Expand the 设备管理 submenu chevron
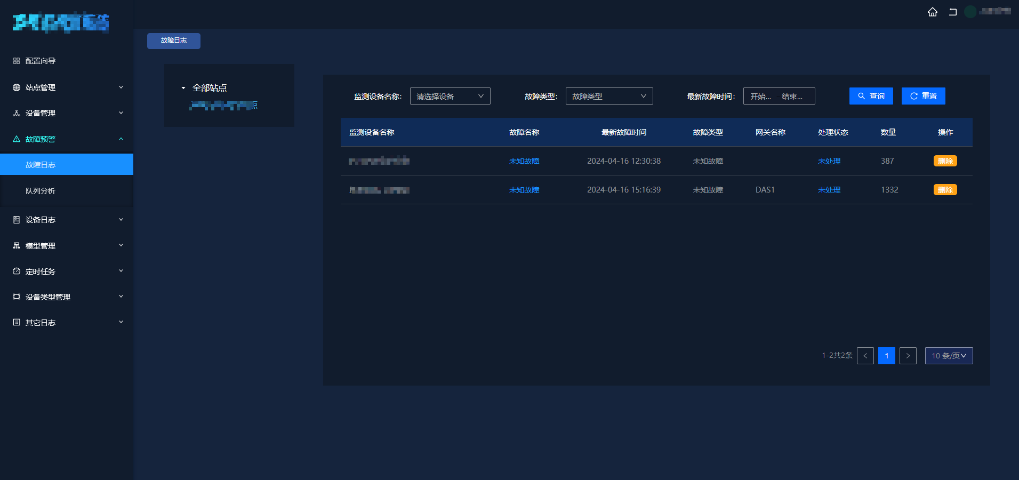 (121, 113)
